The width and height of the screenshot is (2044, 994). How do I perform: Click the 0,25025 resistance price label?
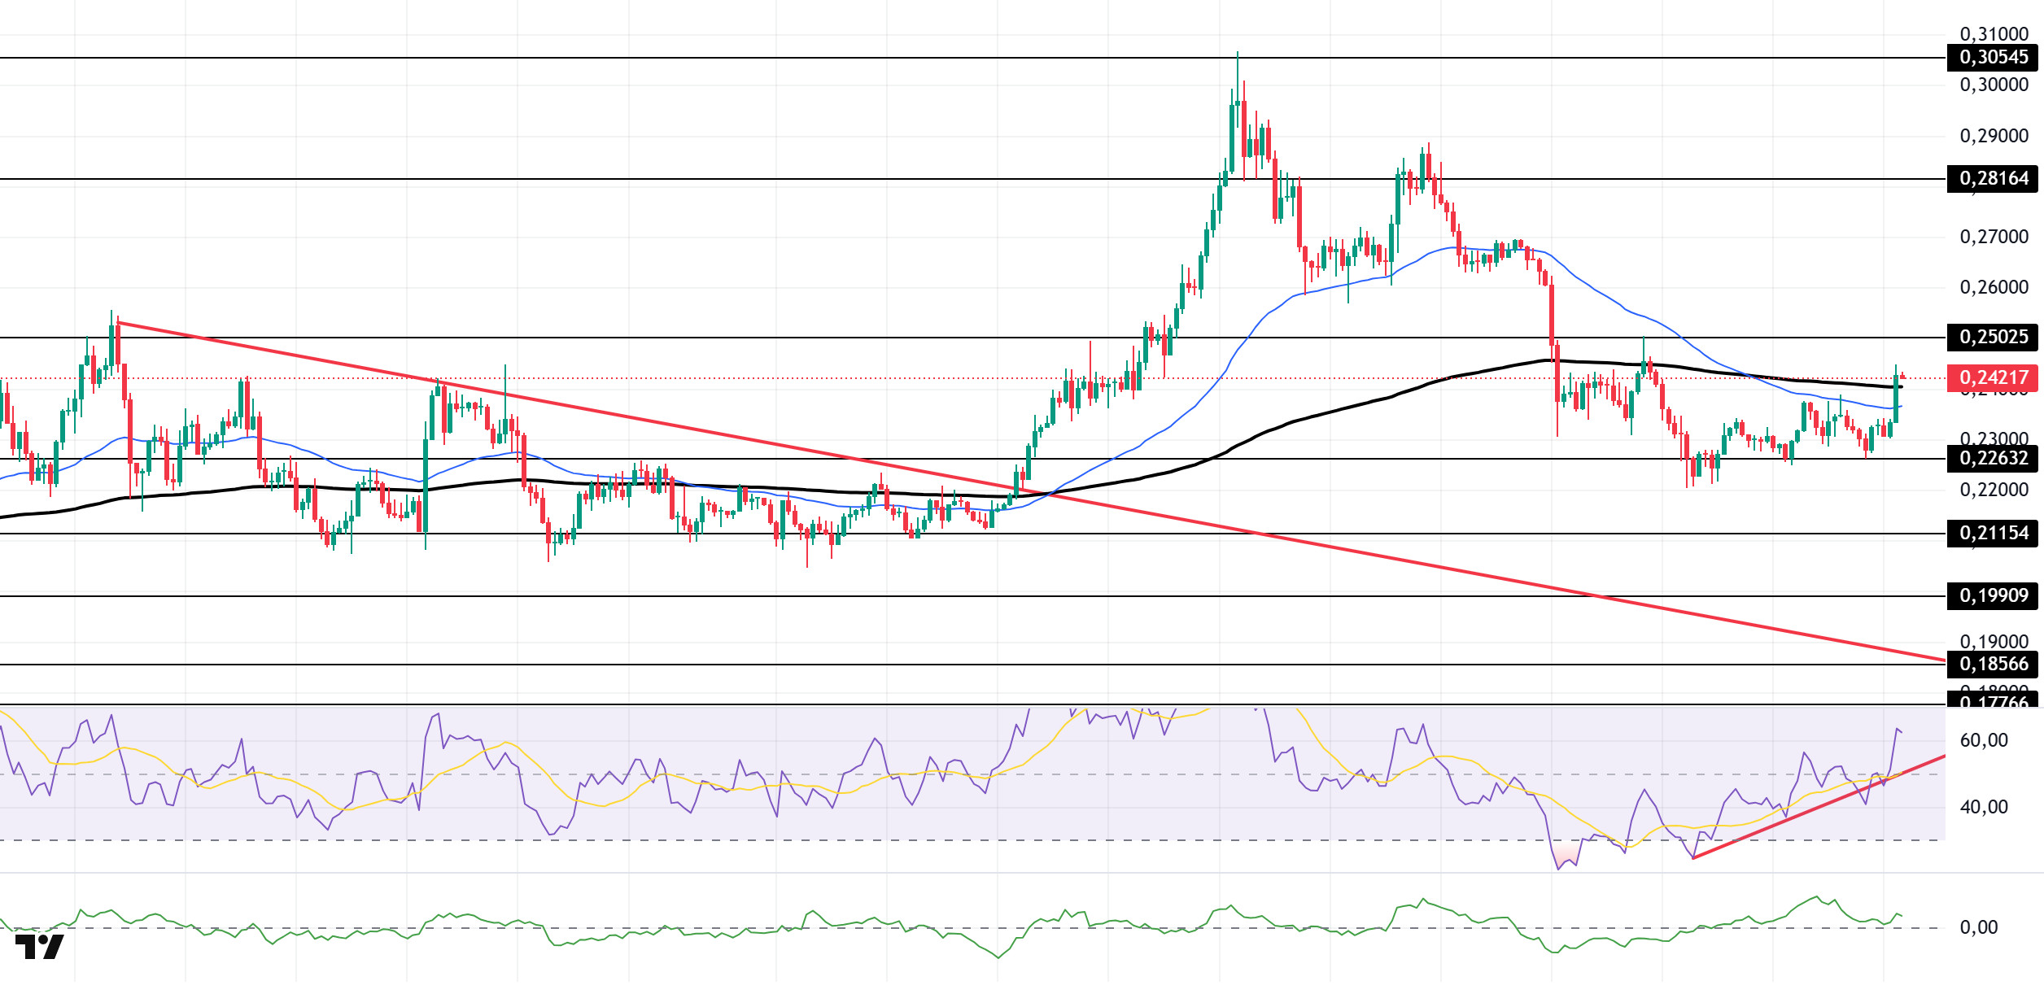coord(1993,337)
